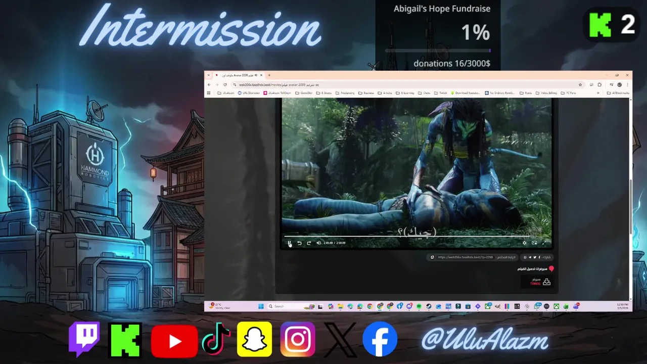This screenshot has width=647, height=364.
Task: Open the weather widget on the taskbar
Action: click(x=219, y=306)
